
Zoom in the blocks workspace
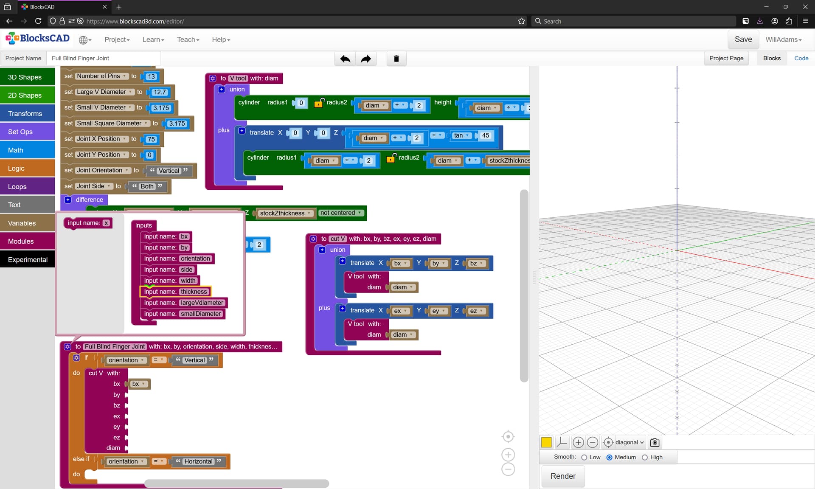click(x=508, y=455)
